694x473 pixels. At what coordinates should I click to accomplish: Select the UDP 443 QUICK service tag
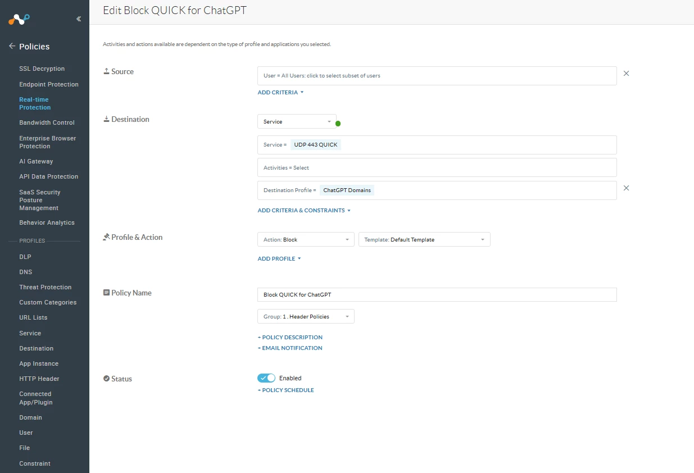pos(316,145)
